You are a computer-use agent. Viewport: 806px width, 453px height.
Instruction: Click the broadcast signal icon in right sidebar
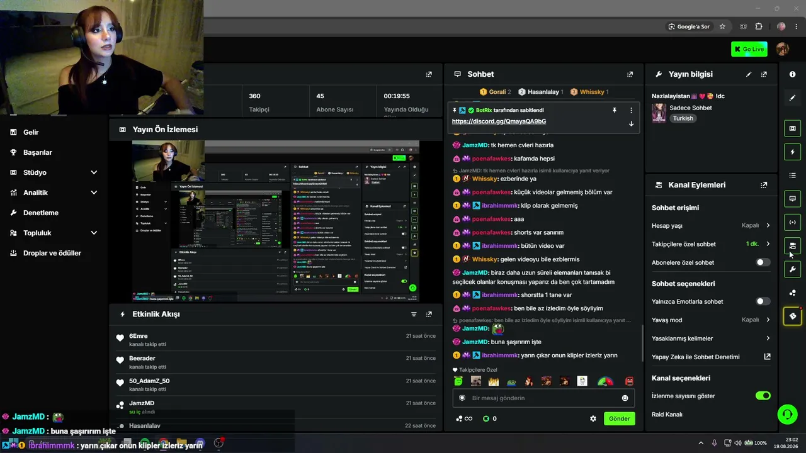tap(793, 222)
